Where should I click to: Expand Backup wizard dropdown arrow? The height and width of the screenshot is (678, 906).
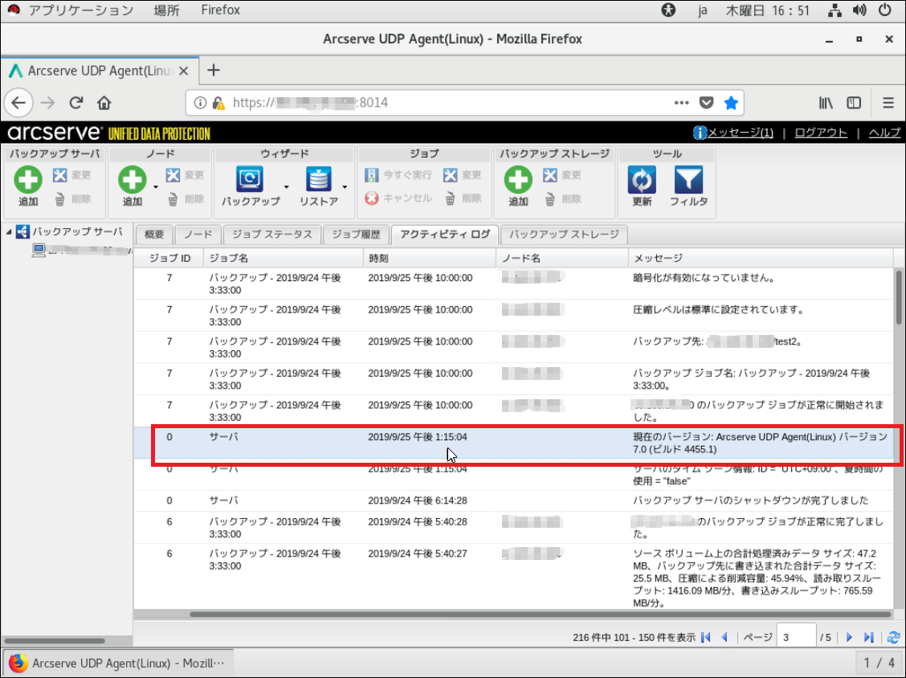286,186
